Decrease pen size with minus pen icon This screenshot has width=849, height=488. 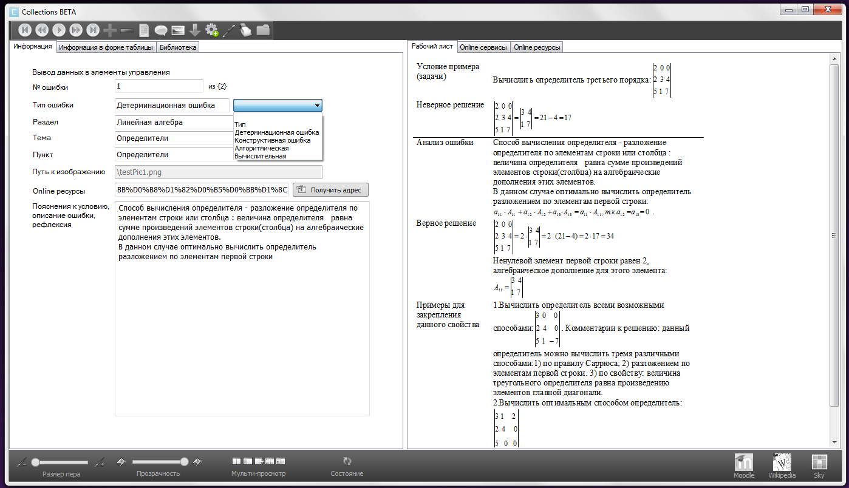(22, 463)
